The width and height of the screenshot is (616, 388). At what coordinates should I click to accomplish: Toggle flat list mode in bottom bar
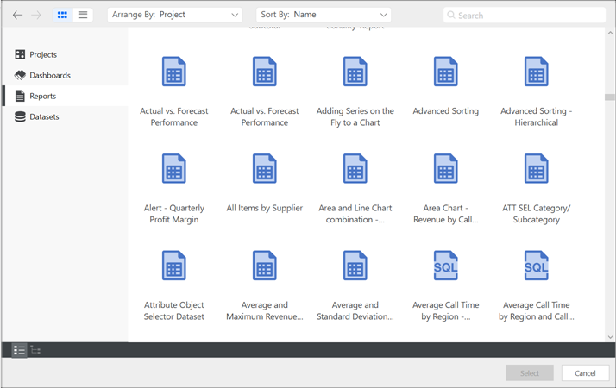[18, 350]
